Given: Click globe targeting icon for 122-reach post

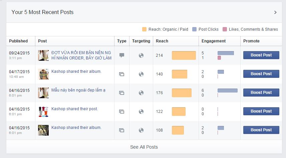Looking at the screenshot, I should 141,112.
